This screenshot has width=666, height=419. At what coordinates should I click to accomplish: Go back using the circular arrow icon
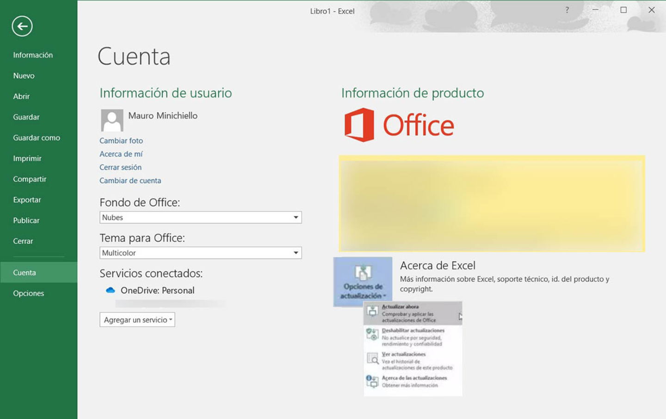pos(22,26)
